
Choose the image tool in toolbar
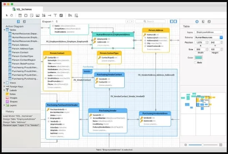click(x=38, y=15)
